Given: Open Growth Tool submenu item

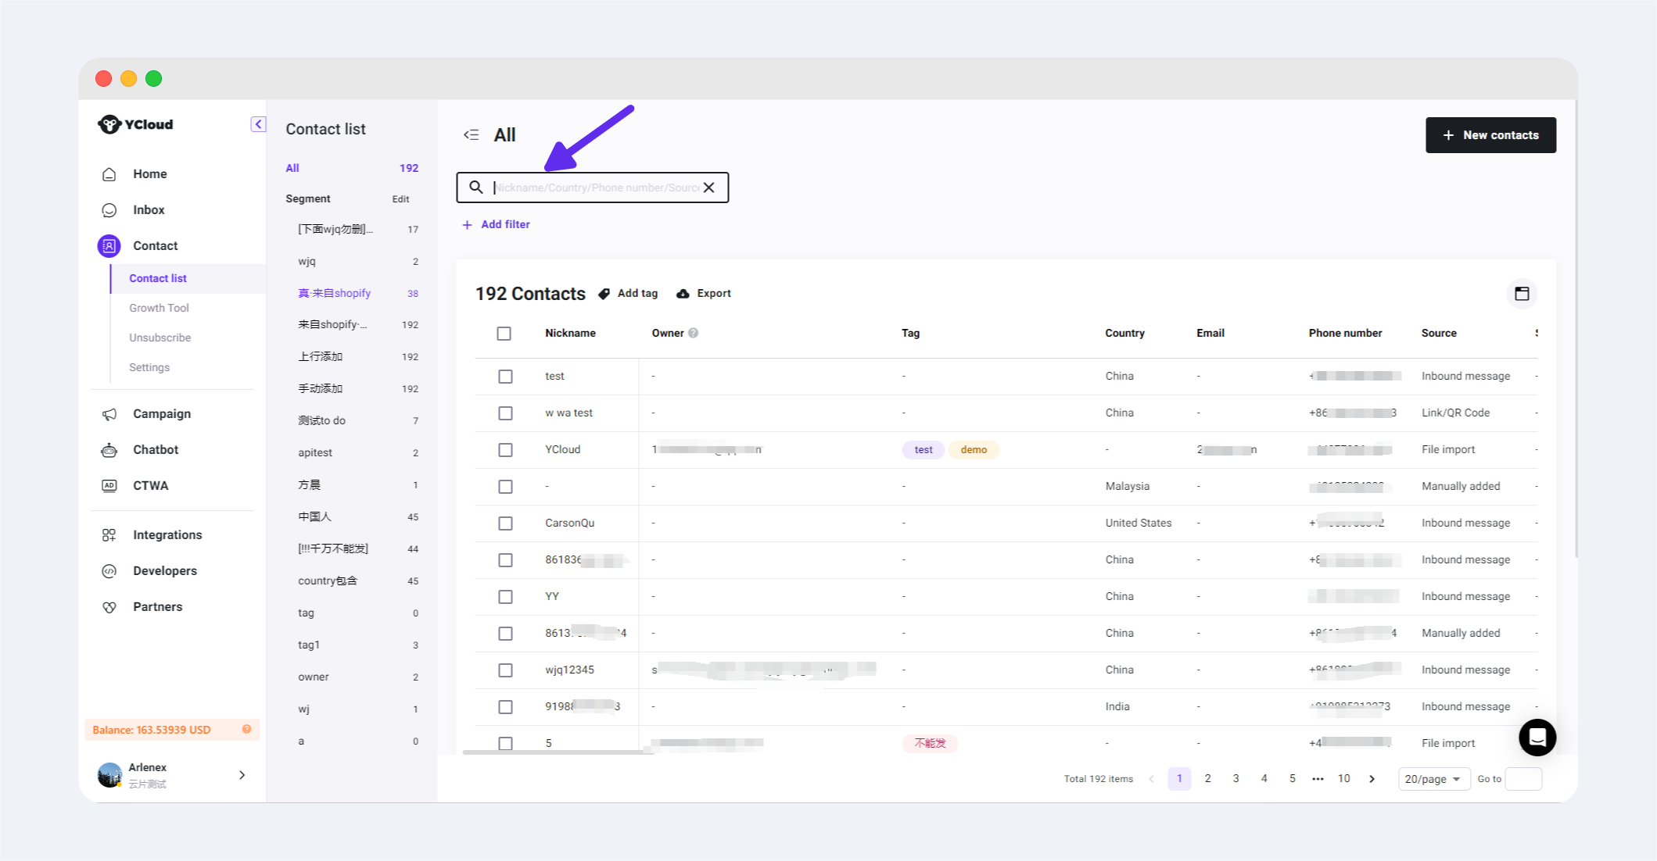Looking at the screenshot, I should pos(159,308).
